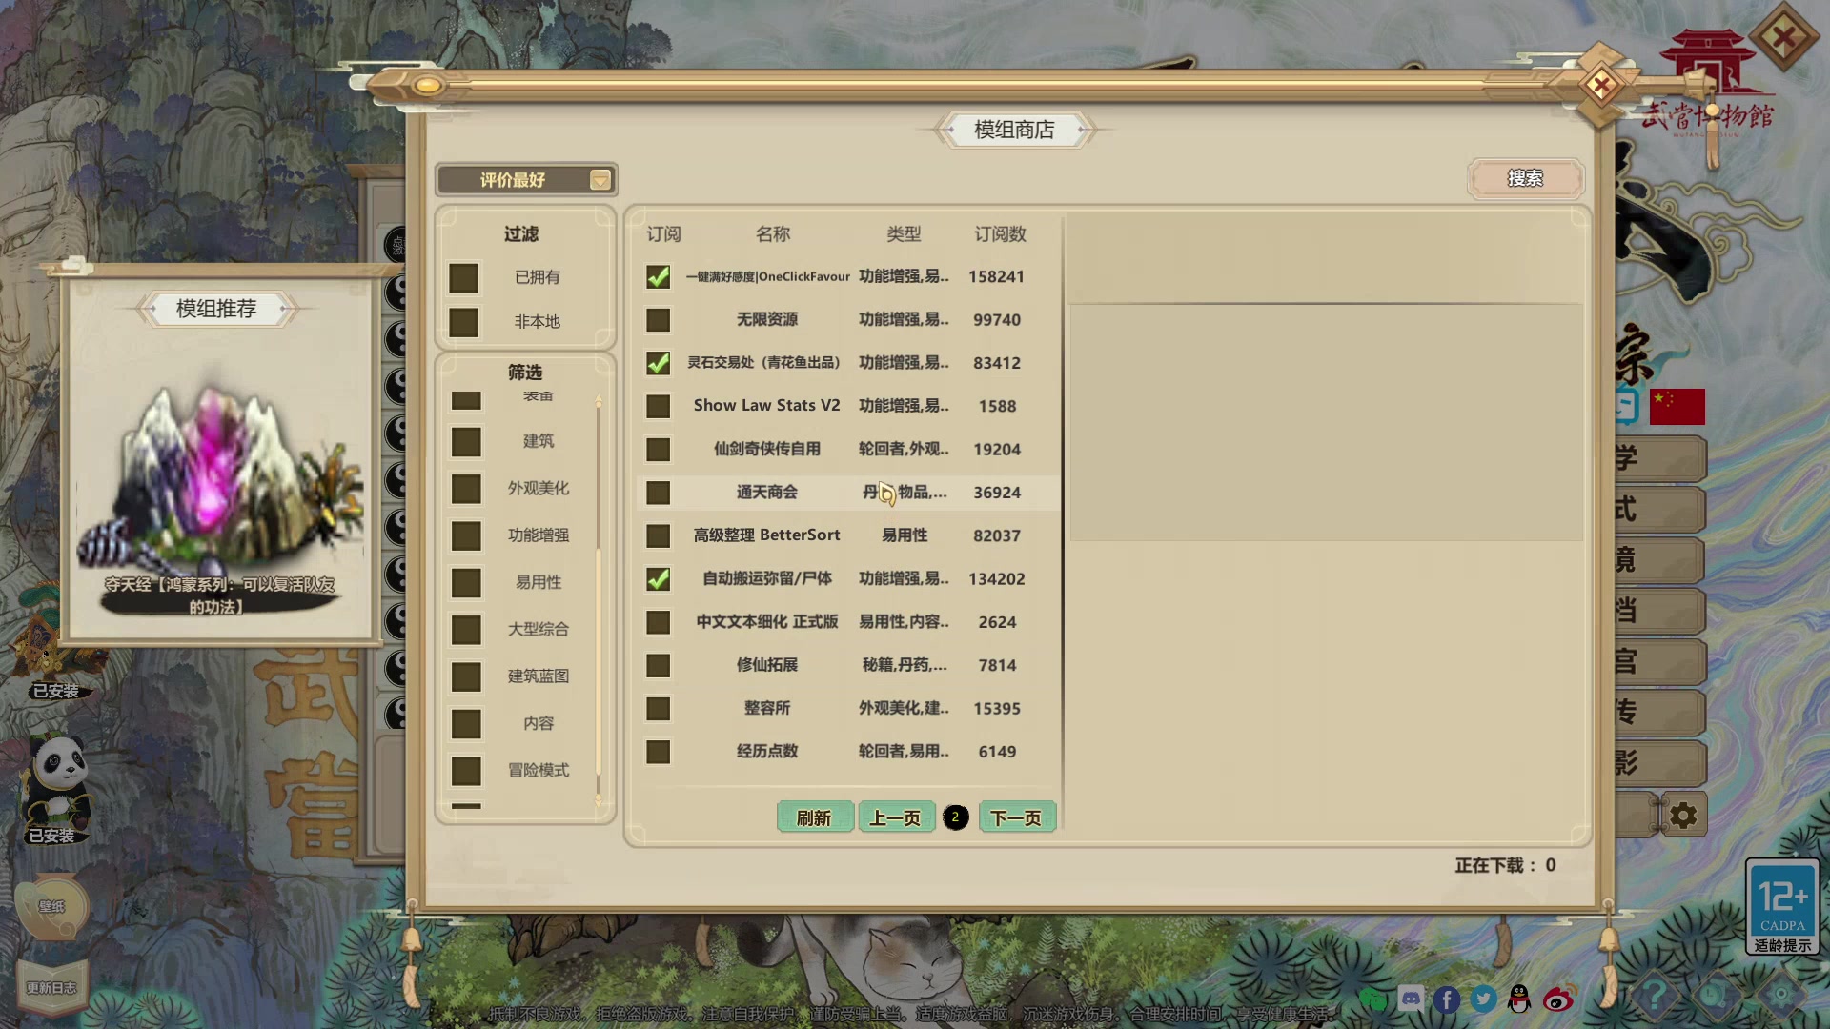Click the help question mark diamond icon
This screenshot has width=1830, height=1029.
pos(1656,996)
